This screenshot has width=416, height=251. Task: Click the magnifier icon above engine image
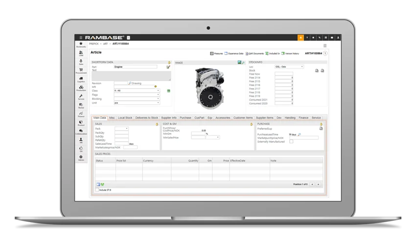[x=243, y=63]
